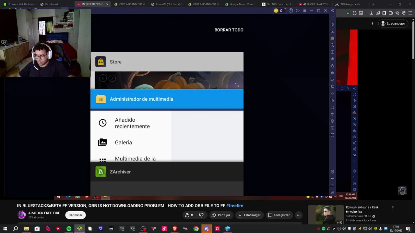
Task: Open BlueStacks hamburger menu
Action: [304, 11]
